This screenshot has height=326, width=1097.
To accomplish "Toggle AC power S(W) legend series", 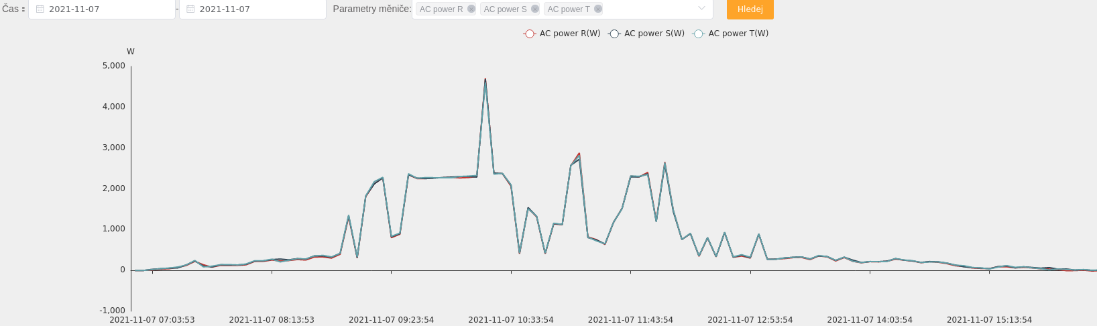I will [x=646, y=34].
